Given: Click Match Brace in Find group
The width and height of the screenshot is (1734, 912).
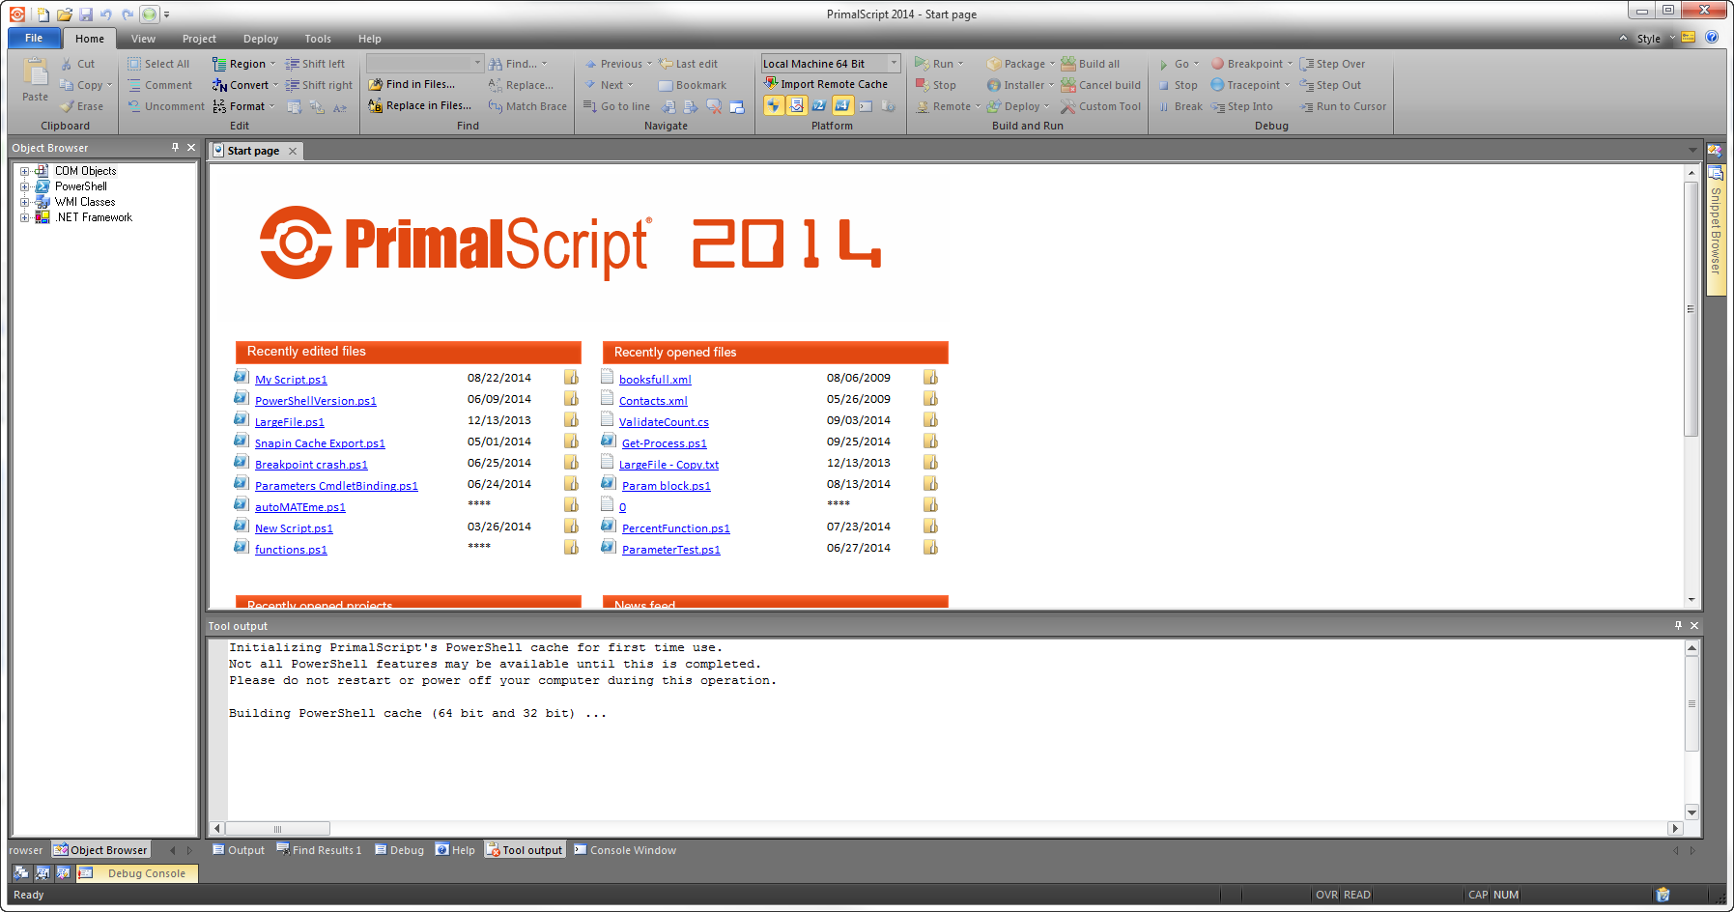Looking at the screenshot, I should 527,106.
